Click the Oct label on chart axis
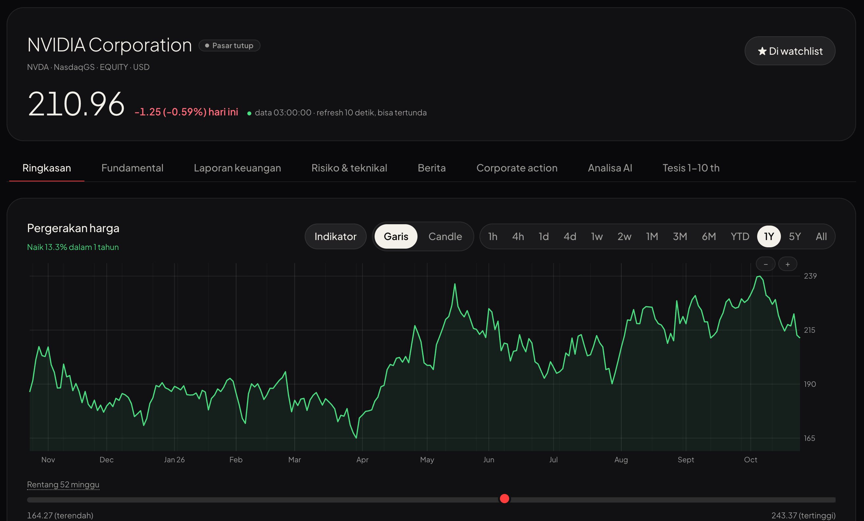The height and width of the screenshot is (521, 864). pos(750,460)
